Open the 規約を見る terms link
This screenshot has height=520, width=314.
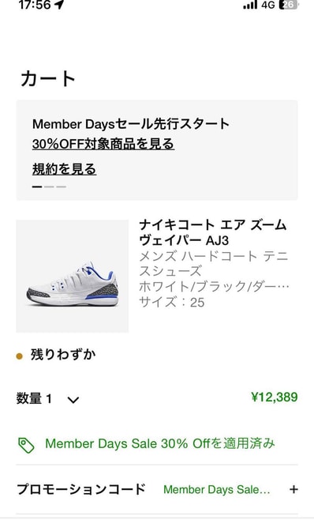64,169
